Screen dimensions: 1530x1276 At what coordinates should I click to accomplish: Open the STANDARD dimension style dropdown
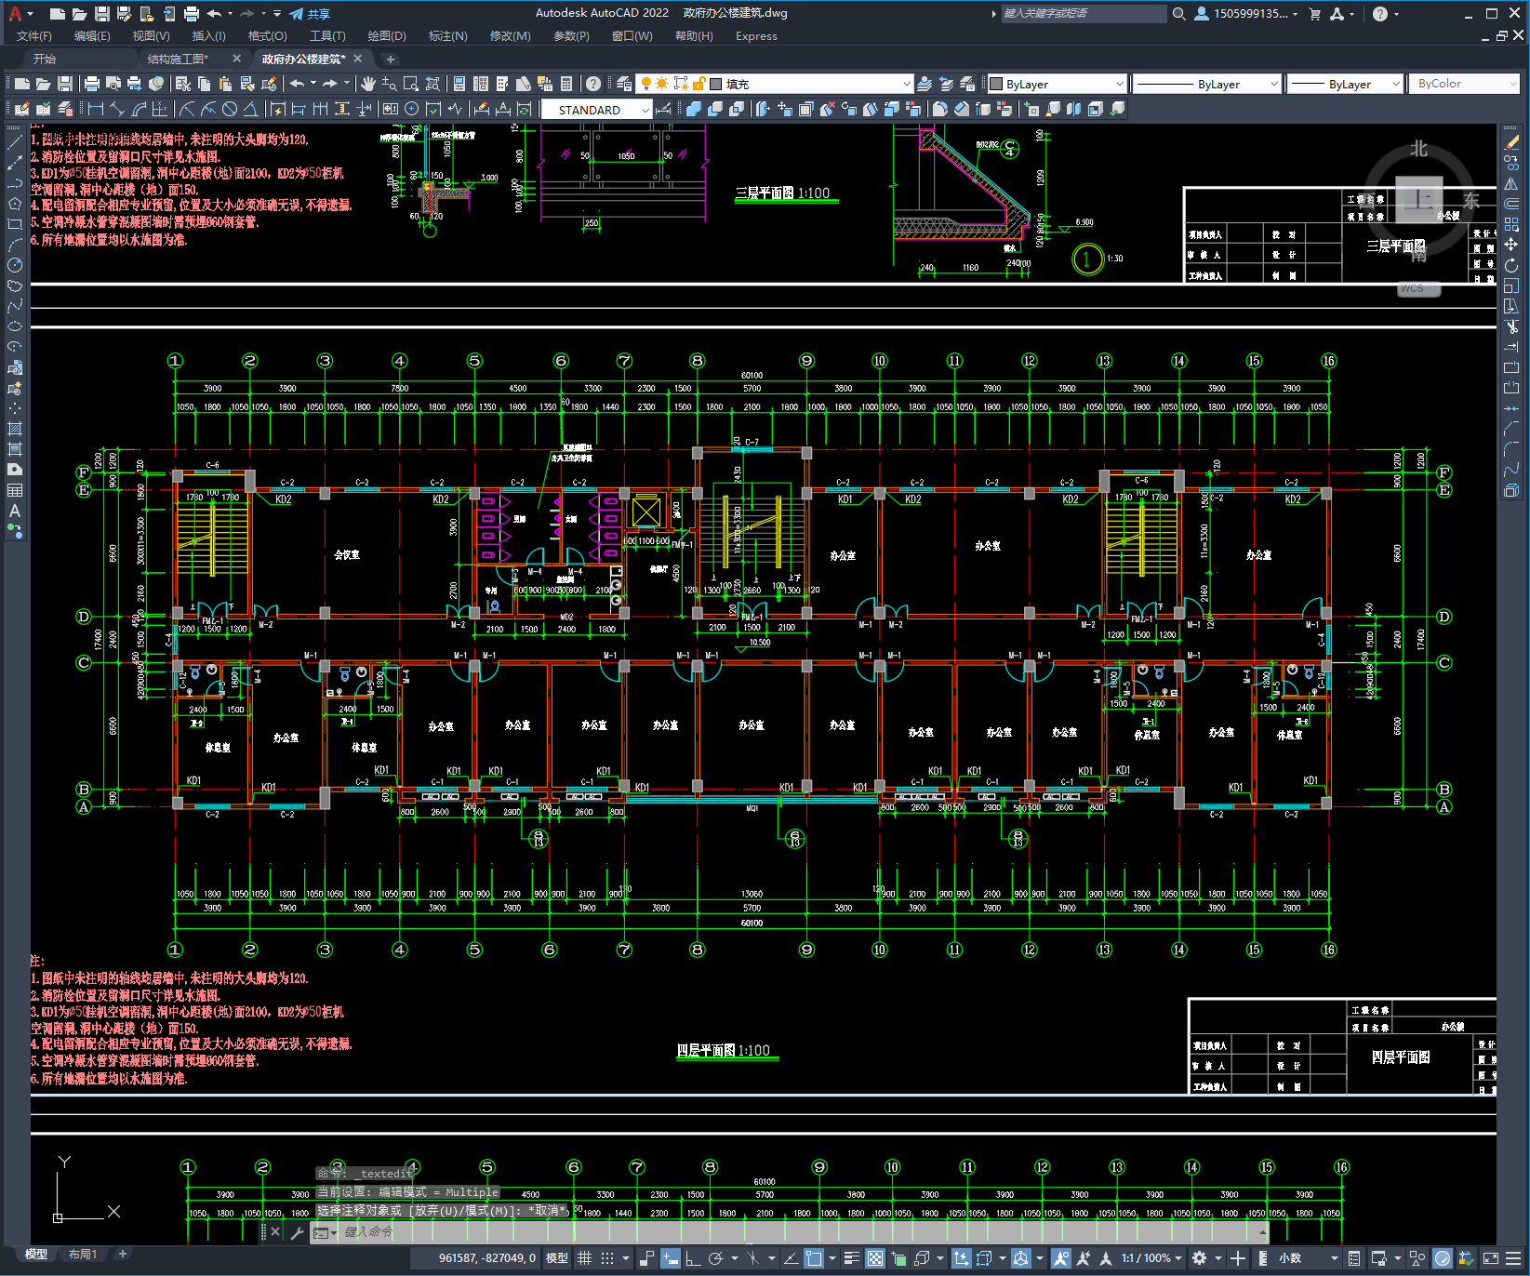pyautogui.click(x=597, y=110)
